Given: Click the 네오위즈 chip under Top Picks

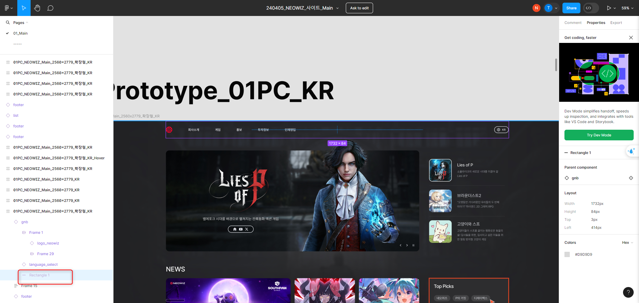Looking at the screenshot, I should (x=442, y=298).
